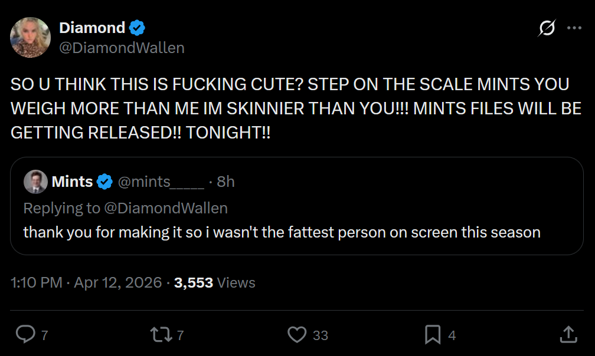595x356 pixels.
Task: Click the 8h timestamp on quoted tweet
Action: pos(225,182)
